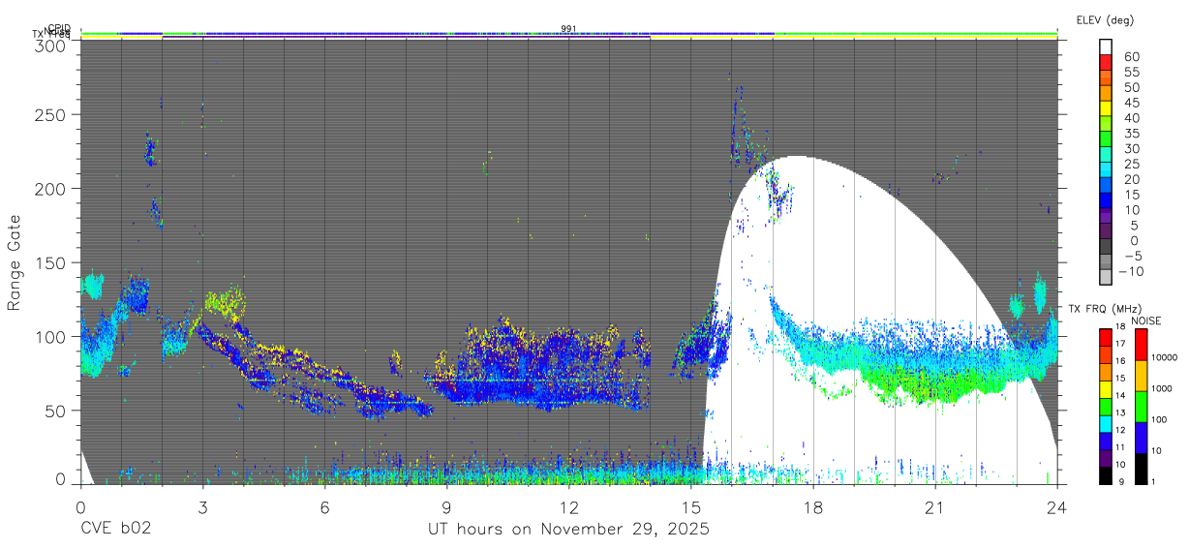Click the '24' tick on UT hours axis

coord(1056,506)
